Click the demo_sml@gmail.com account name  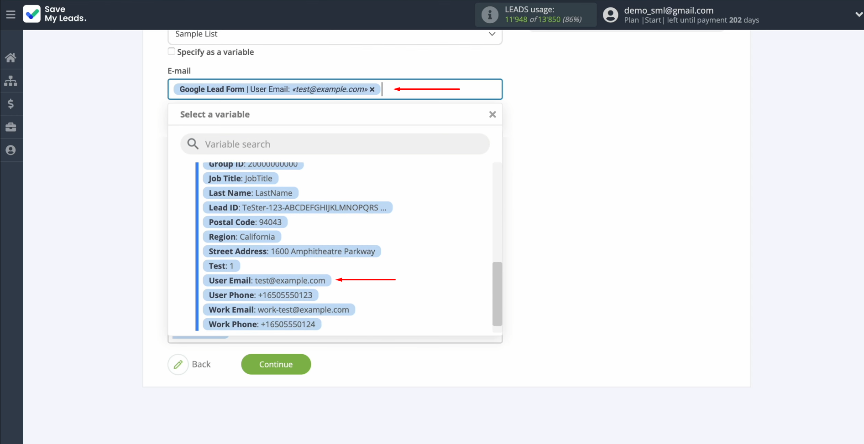(669, 10)
